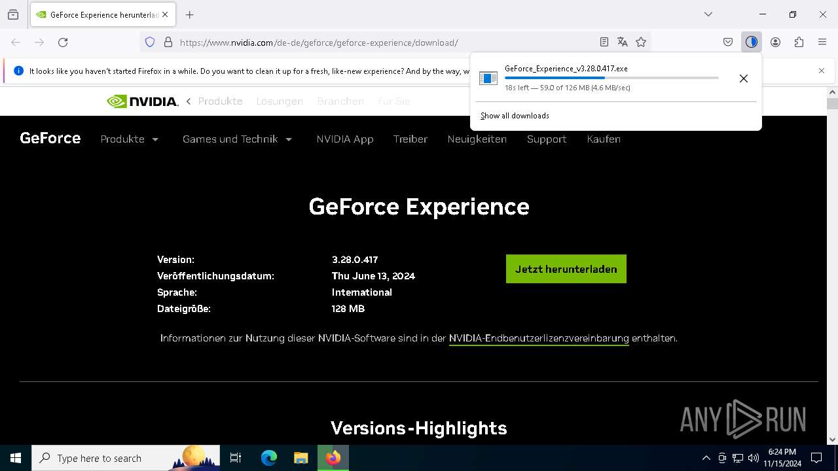Screen dimensions: 838x471
Task: Select version number 3.28.0.417 text
Action: click(355, 260)
